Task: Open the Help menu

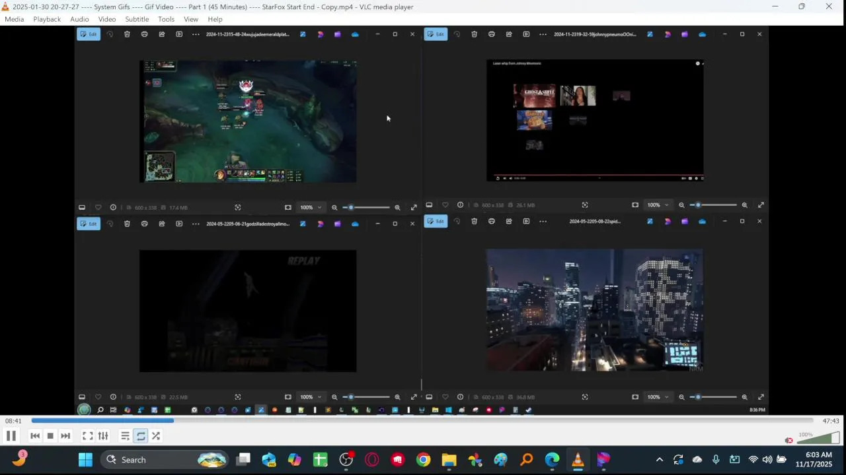Action: click(215, 19)
